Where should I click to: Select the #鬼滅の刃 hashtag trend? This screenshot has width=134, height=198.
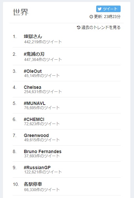tap(34, 54)
